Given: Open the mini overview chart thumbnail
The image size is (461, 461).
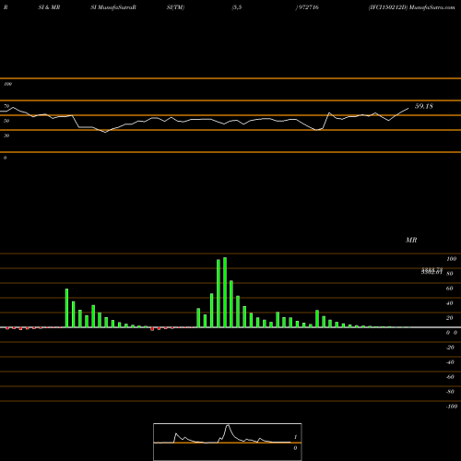Looking at the screenshot, I should [228, 442].
